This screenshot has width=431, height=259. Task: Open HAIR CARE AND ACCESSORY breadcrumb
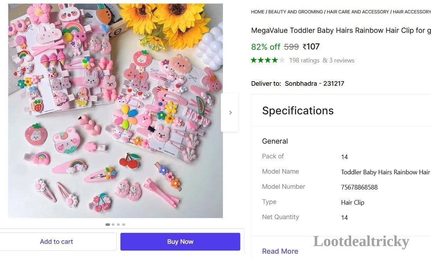pos(358,12)
